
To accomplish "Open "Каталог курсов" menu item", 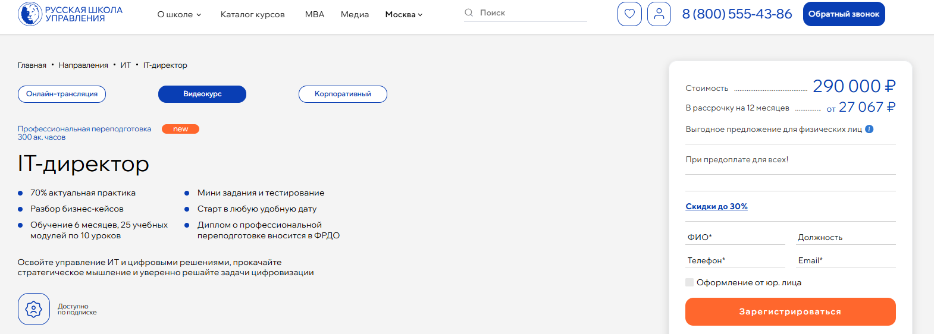I will (x=252, y=14).
